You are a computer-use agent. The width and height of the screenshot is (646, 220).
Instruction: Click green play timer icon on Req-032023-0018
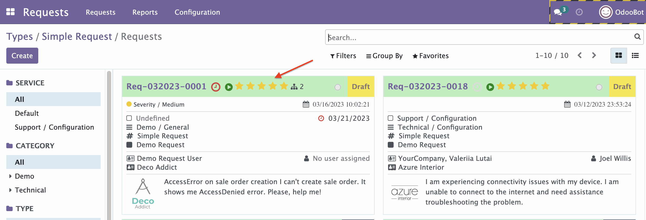(490, 87)
